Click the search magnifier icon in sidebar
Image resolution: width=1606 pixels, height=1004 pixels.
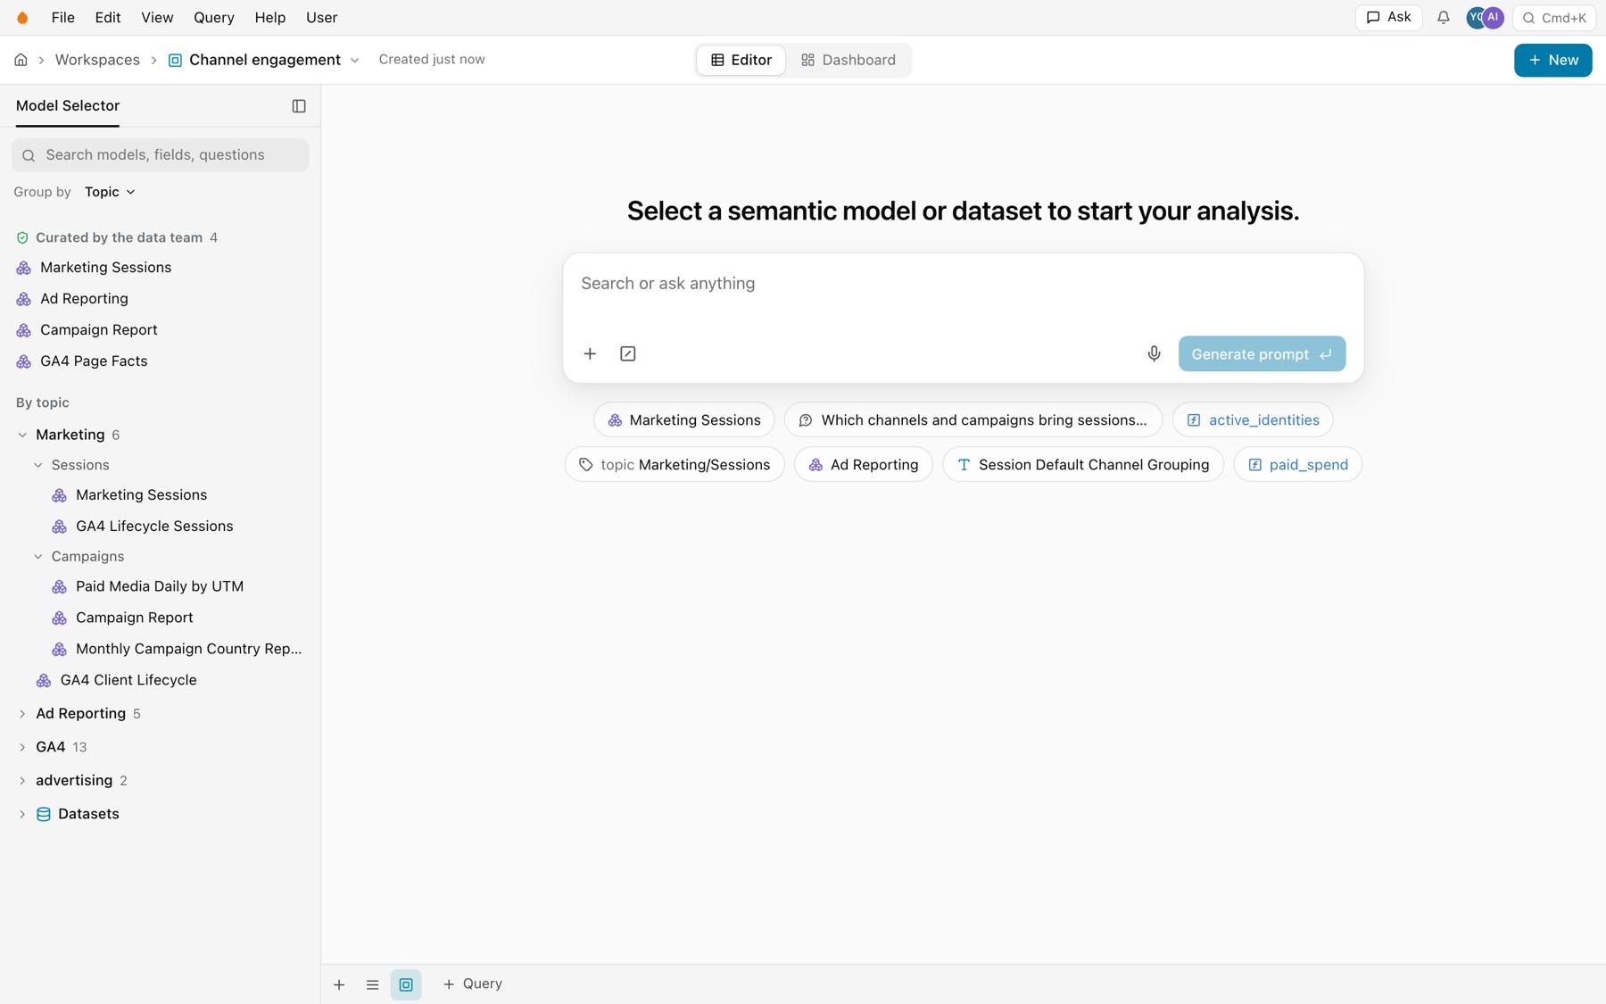point(29,155)
